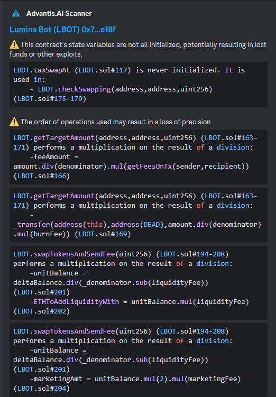Select the text 'LBOT.taxSwapAt'
Image resolution: width=276 pixels, height=397 pixels.
pos(42,70)
